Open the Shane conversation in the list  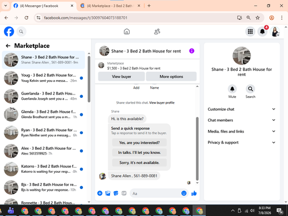pos(43,60)
